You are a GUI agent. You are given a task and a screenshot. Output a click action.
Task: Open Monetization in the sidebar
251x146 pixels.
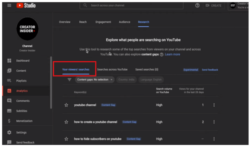coord(24,121)
